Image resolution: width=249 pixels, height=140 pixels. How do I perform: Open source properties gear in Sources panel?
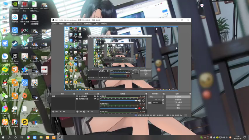click(84, 112)
